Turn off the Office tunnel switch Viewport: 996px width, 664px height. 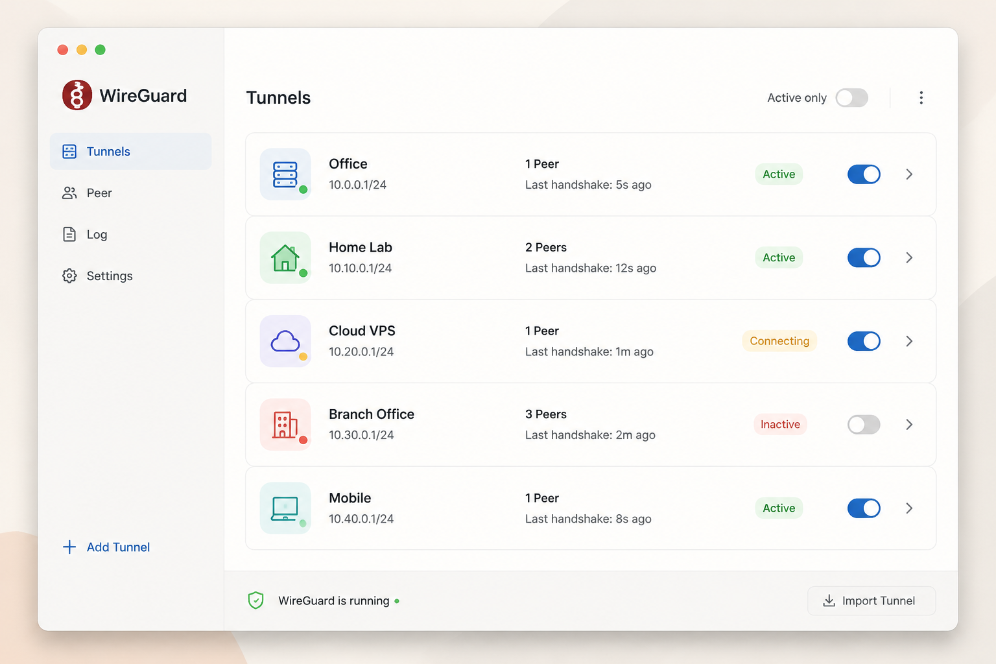point(864,174)
